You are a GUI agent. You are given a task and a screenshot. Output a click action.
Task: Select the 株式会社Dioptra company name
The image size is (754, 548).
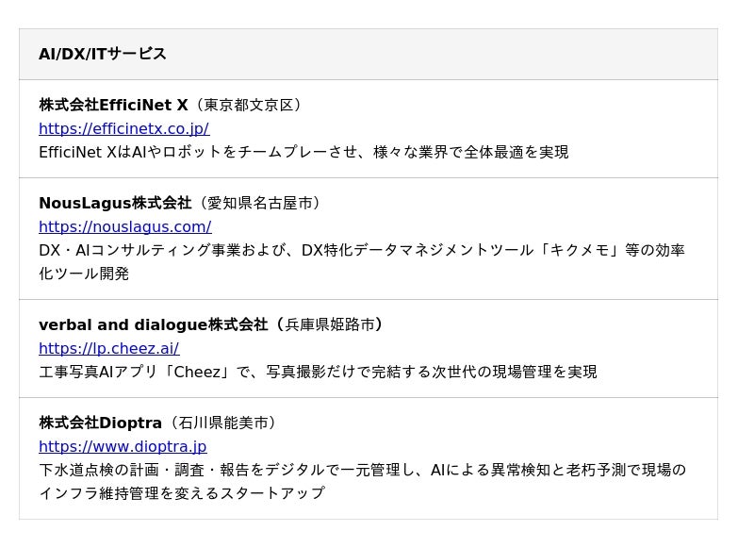click(x=100, y=423)
